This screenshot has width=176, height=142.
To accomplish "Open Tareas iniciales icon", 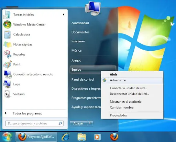I will (x=7, y=14).
